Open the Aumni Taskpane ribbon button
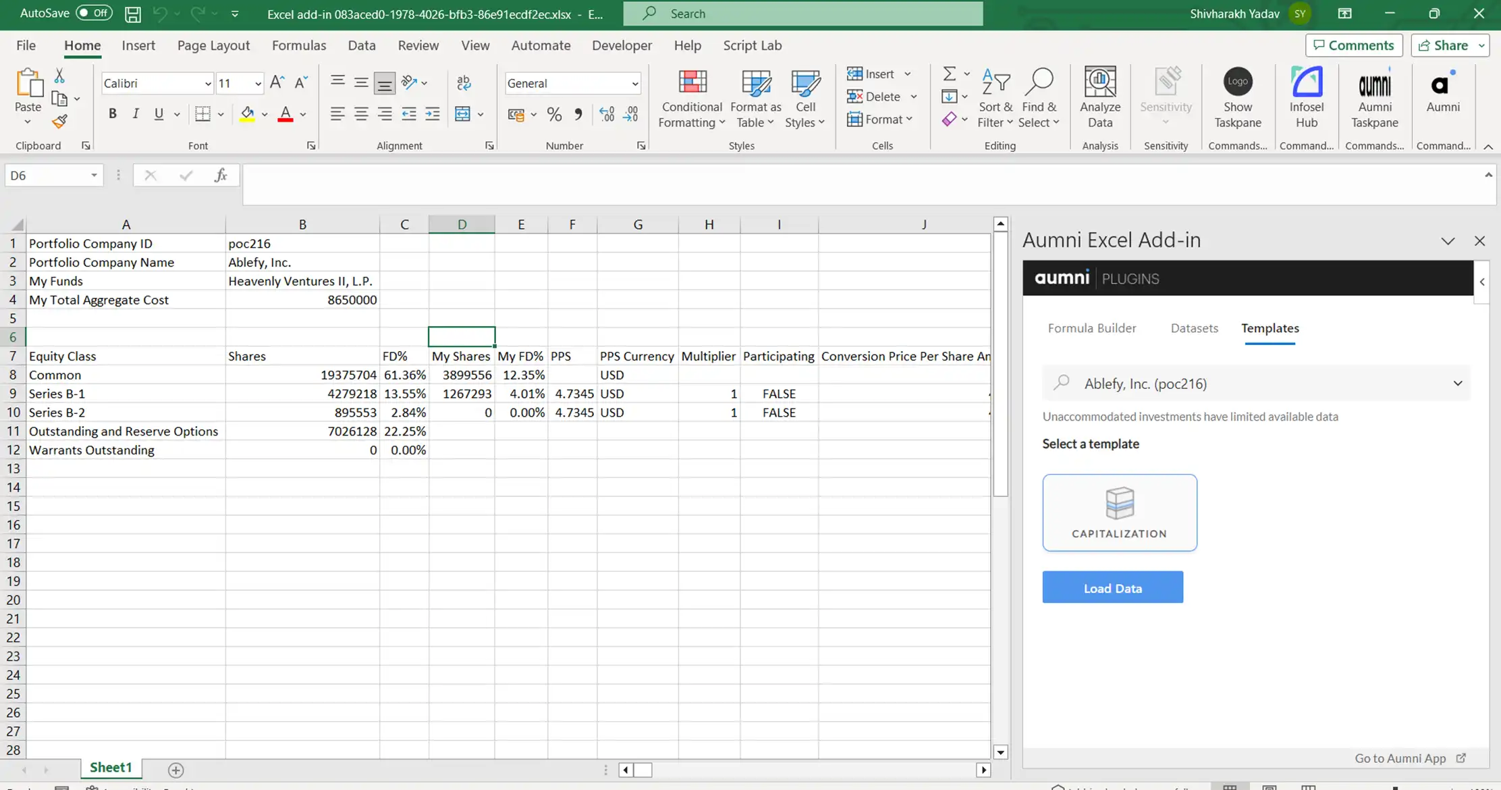 1374,98
